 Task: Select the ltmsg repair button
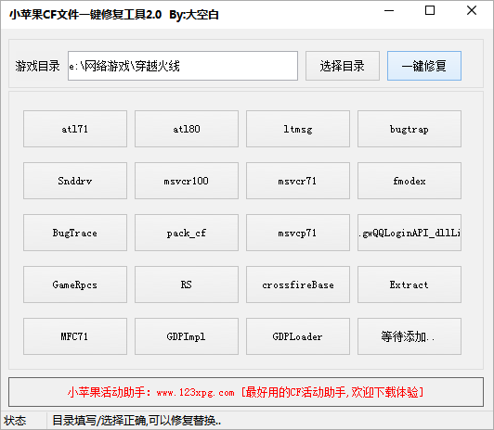coord(298,129)
